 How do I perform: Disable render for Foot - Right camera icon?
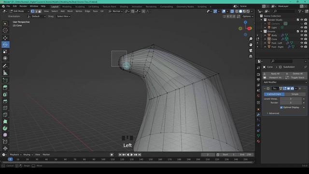click(x=306, y=47)
